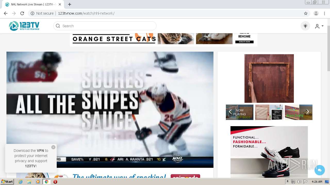Screen dimensions: 330x185
Task: Select the Now Playing DIY-Wood thumbnail
Action: pos(240,112)
